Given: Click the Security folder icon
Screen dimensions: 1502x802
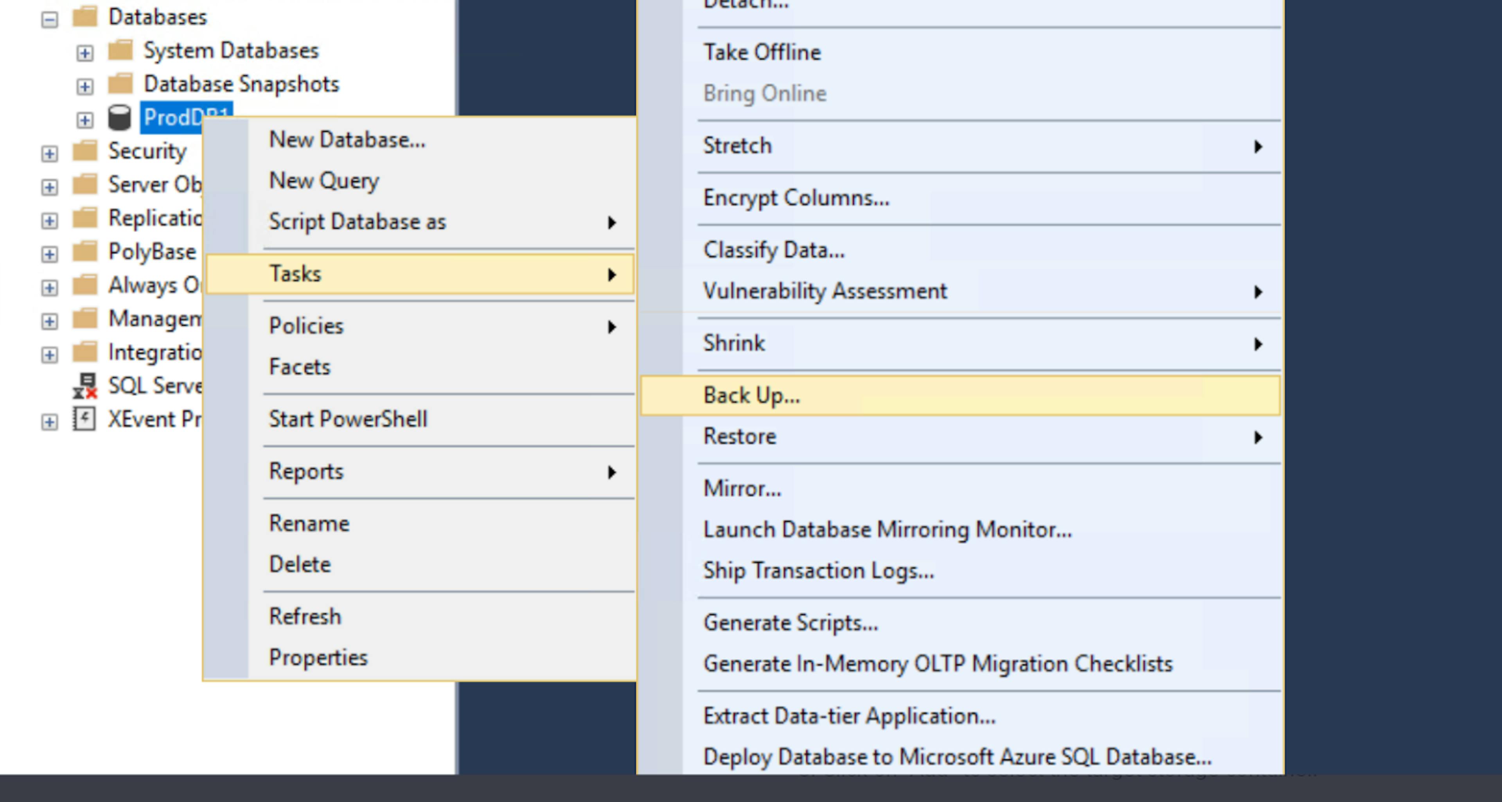Looking at the screenshot, I should coord(85,151).
